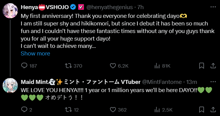Reply to Maid Mint's tweet
Image resolution: width=220 pixels, height=116 pixels.
(24, 110)
